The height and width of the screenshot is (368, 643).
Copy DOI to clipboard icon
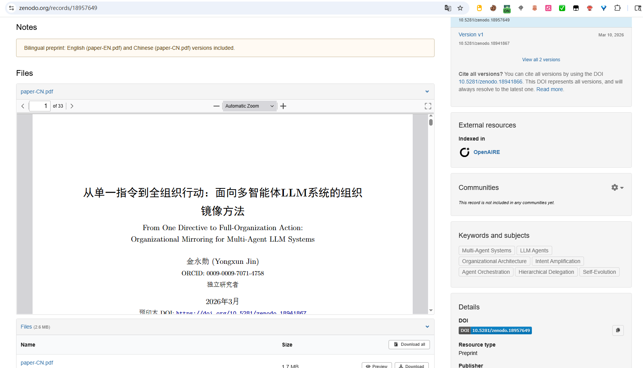click(618, 330)
